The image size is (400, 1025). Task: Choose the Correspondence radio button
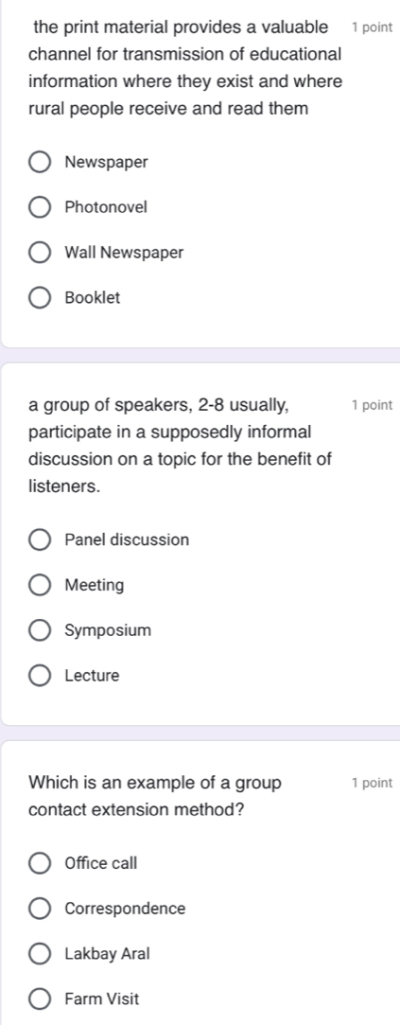pos(40,909)
